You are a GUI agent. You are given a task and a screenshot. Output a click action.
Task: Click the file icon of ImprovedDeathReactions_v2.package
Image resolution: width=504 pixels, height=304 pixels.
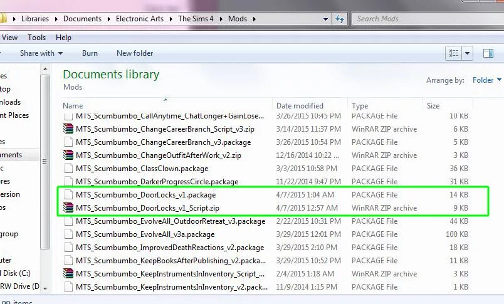68,248
